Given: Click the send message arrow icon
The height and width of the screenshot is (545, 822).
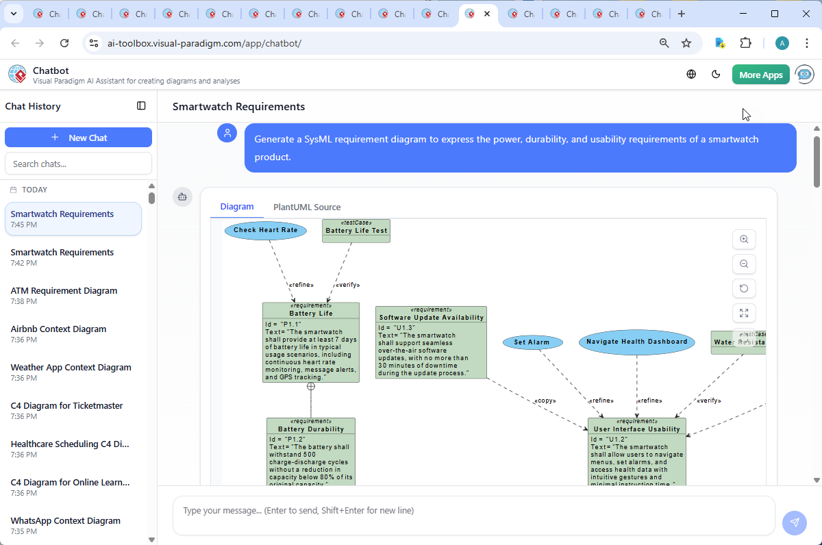Looking at the screenshot, I should point(795,522).
